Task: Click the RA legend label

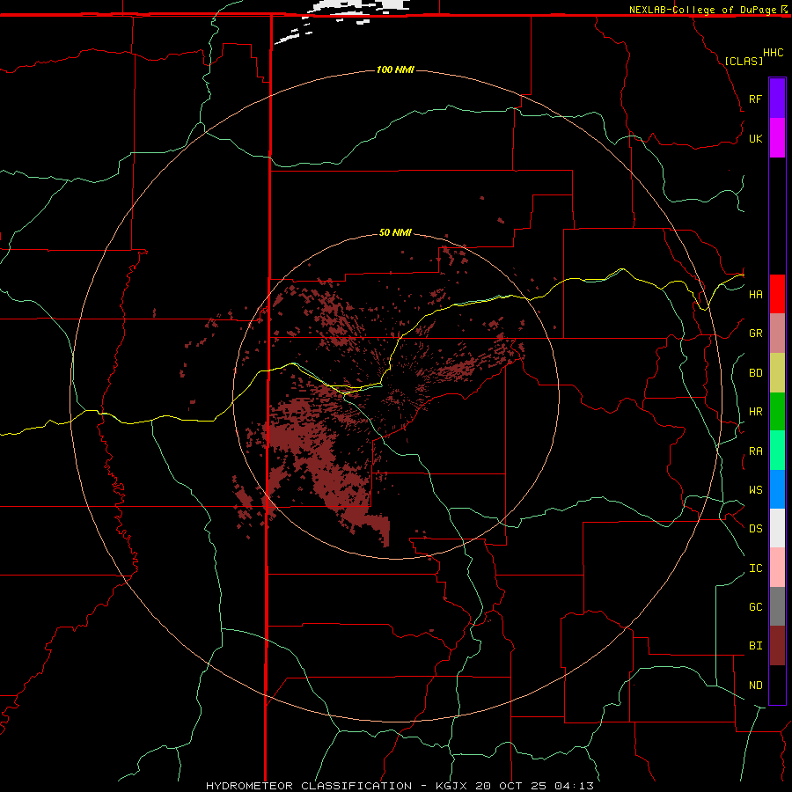Action: pos(755,451)
